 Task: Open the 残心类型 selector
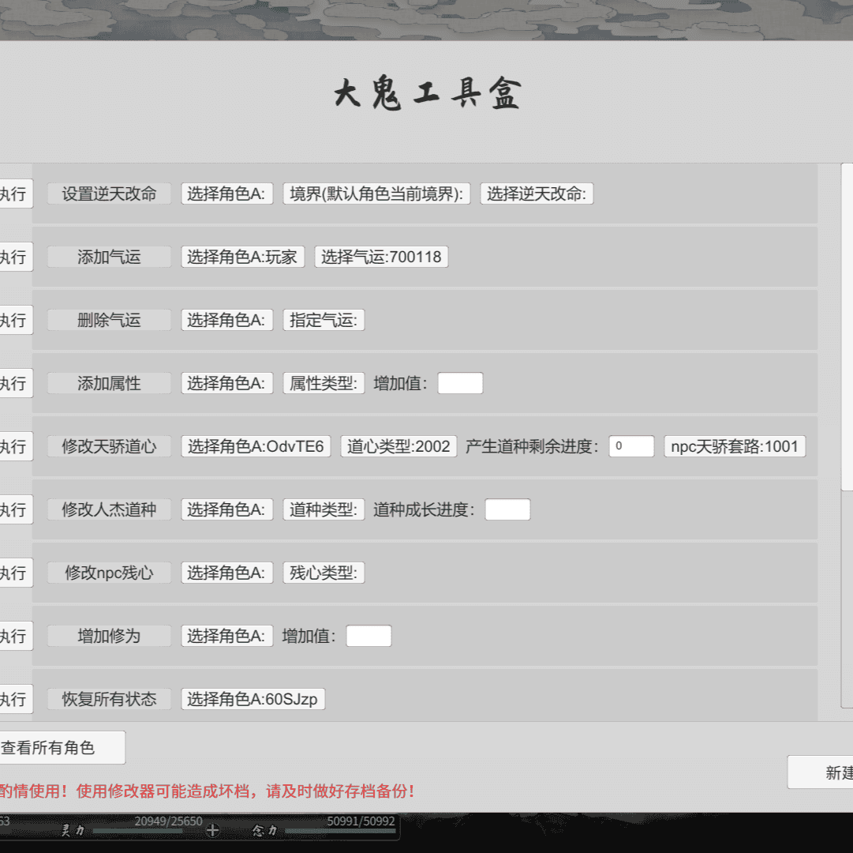click(324, 573)
